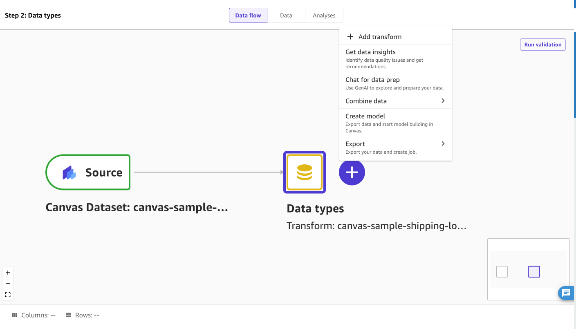Switch to the Analyses tab
The height and width of the screenshot is (329, 576).
coord(324,15)
